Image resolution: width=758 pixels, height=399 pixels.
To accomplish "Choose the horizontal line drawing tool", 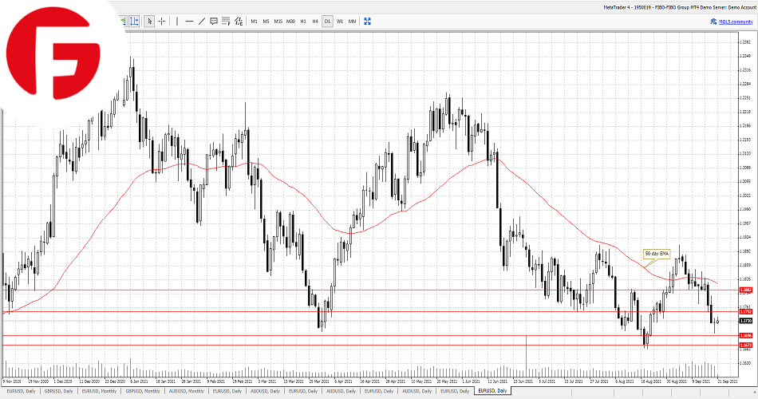I will (x=189, y=21).
